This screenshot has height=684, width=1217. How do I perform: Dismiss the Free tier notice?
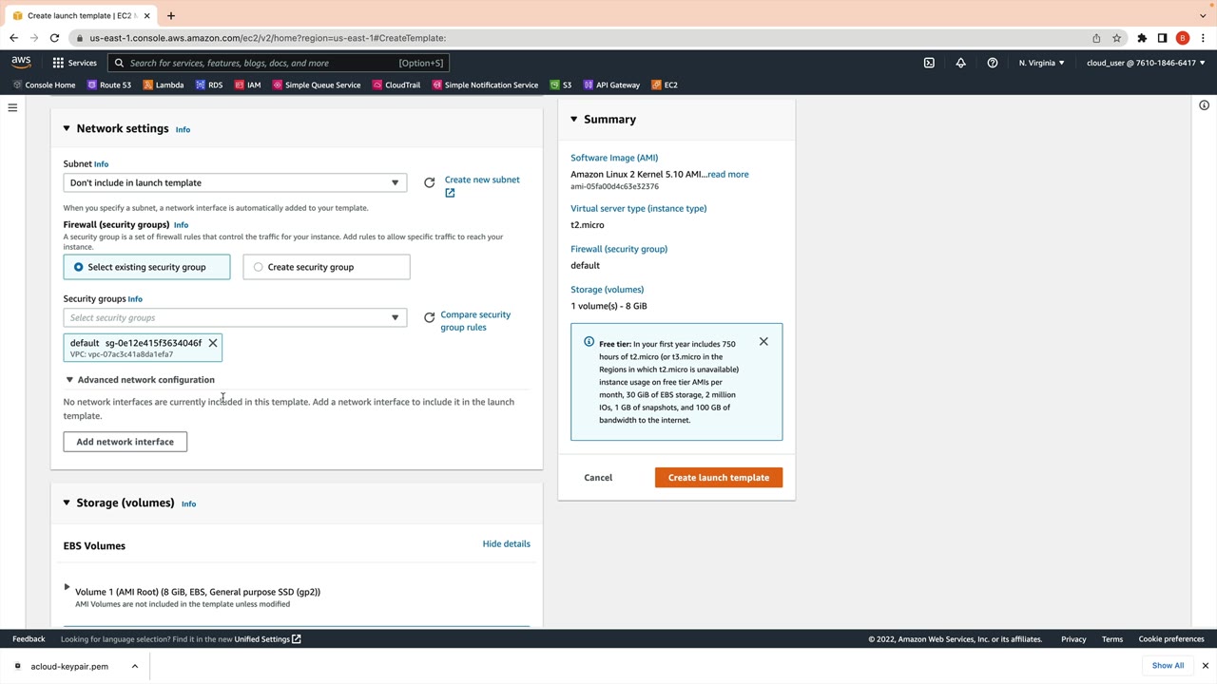point(763,341)
